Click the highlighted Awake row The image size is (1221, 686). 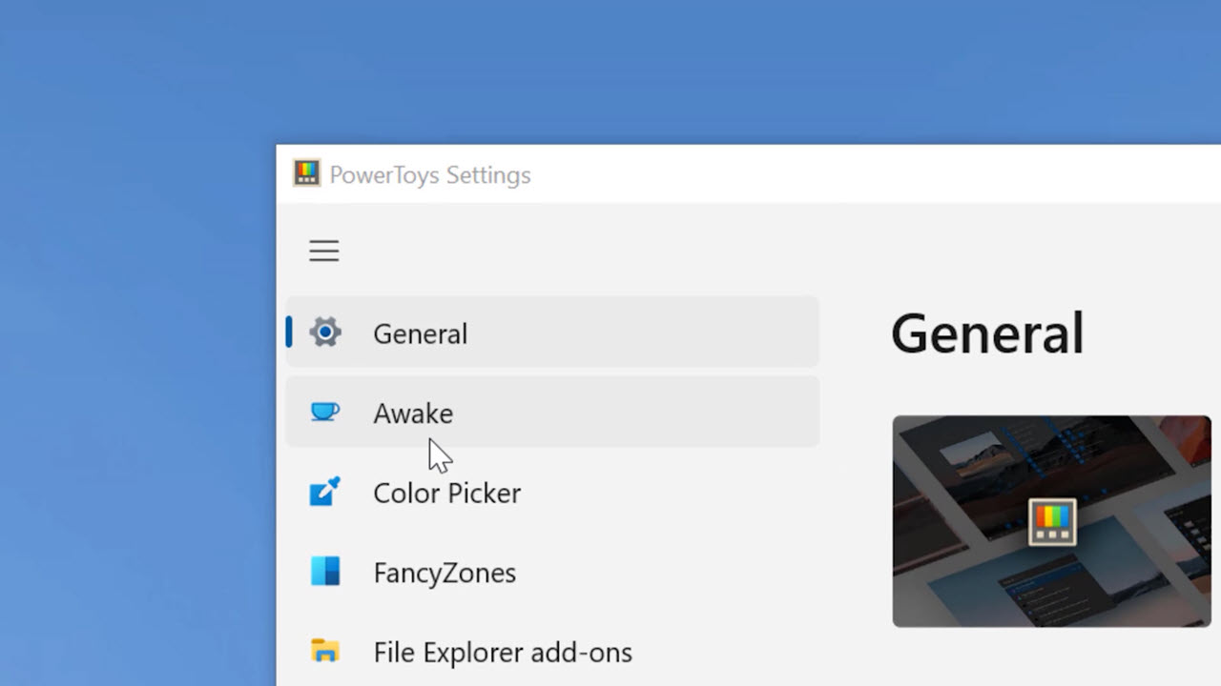551,413
